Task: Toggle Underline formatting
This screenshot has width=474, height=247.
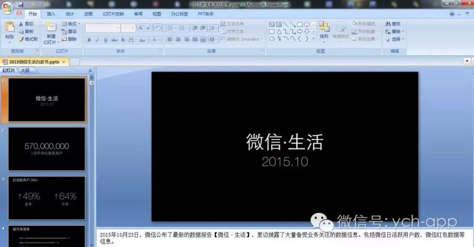Action: point(106,40)
